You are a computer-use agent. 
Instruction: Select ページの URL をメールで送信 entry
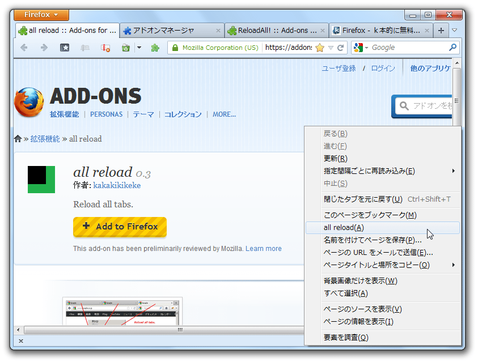(383, 253)
